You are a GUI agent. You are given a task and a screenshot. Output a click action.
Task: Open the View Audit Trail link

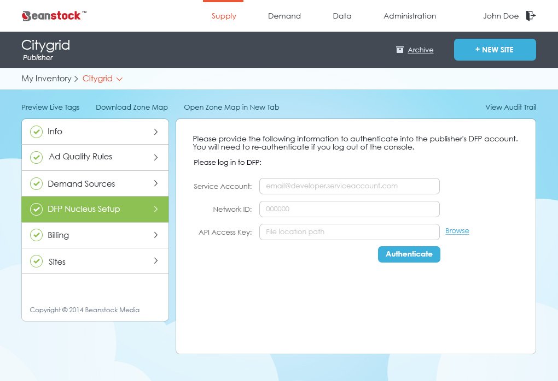[x=510, y=108]
